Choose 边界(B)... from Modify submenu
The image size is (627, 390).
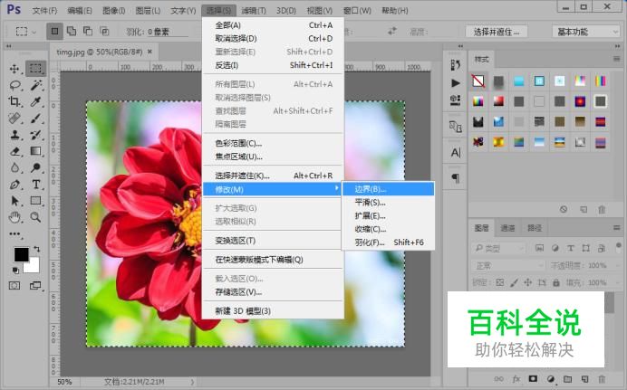pyautogui.click(x=389, y=189)
